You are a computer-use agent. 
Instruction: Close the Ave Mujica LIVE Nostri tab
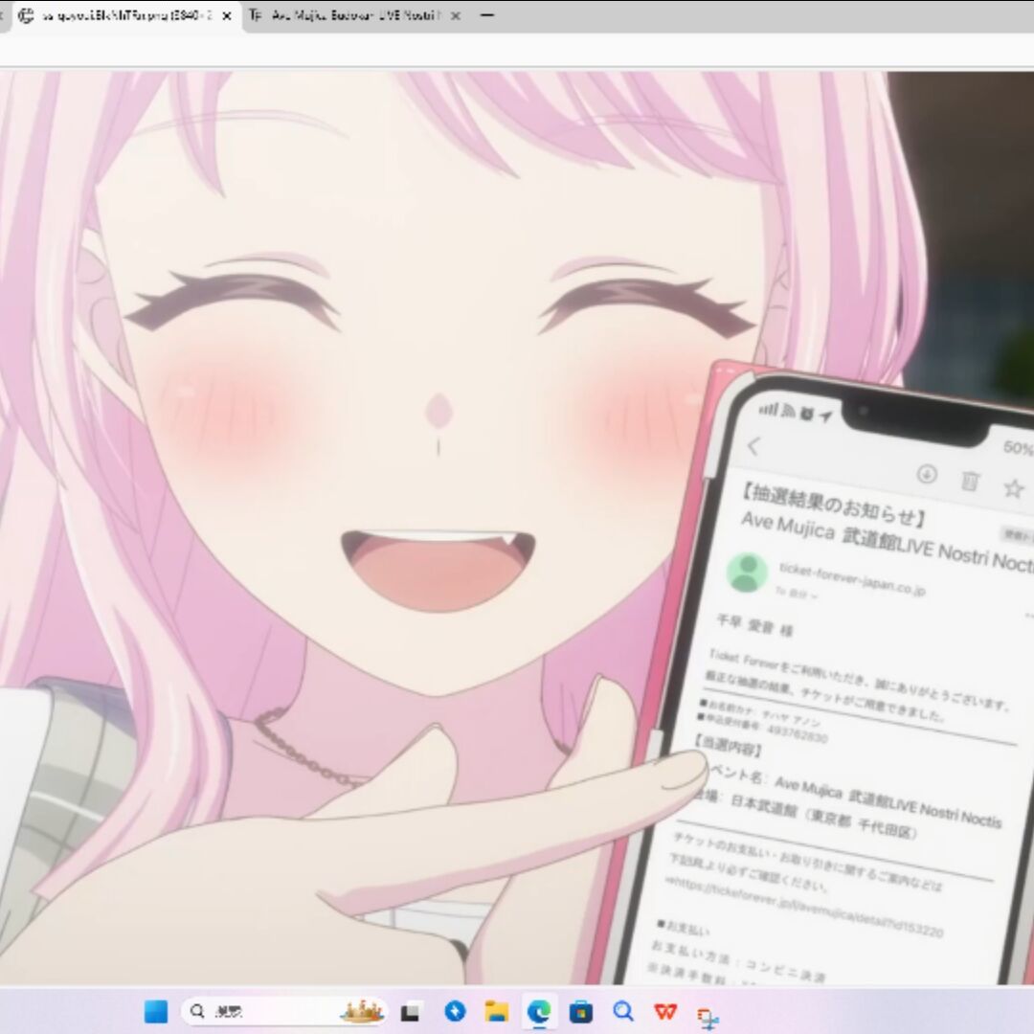coord(455,16)
